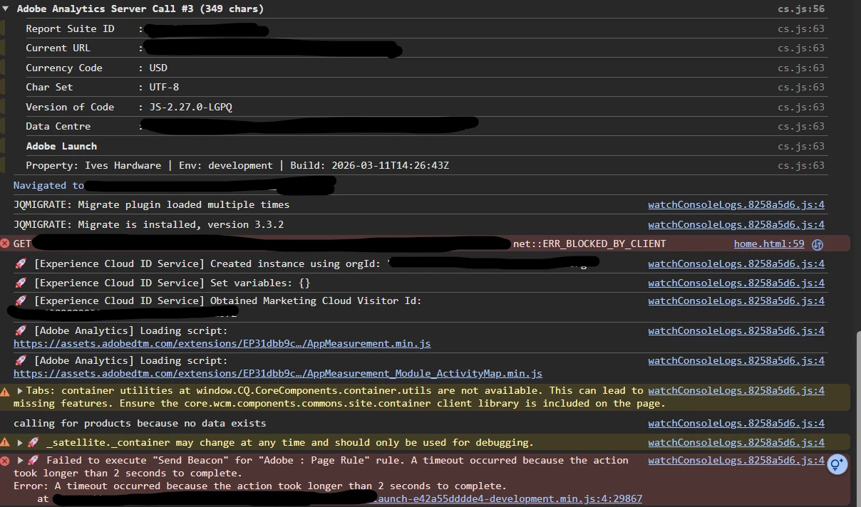Open source link for Migrate is installed message
Viewport: 861px width, 507px height.
tap(736, 224)
